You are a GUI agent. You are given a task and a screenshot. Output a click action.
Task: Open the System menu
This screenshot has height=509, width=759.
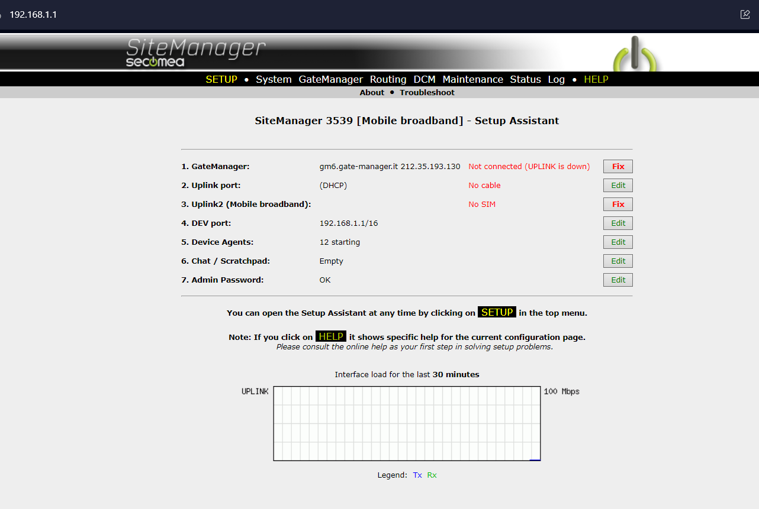tap(274, 79)
